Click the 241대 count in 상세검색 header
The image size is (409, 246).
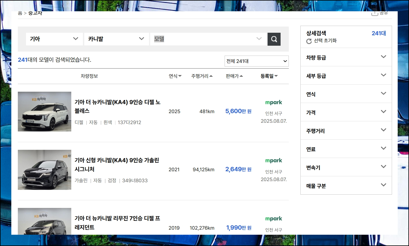379,33
